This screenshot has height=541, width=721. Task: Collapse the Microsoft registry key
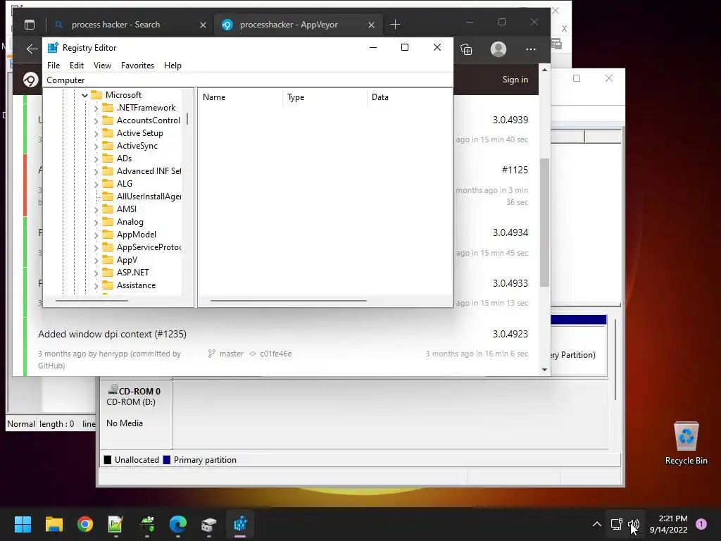click(x=84, y=95)
